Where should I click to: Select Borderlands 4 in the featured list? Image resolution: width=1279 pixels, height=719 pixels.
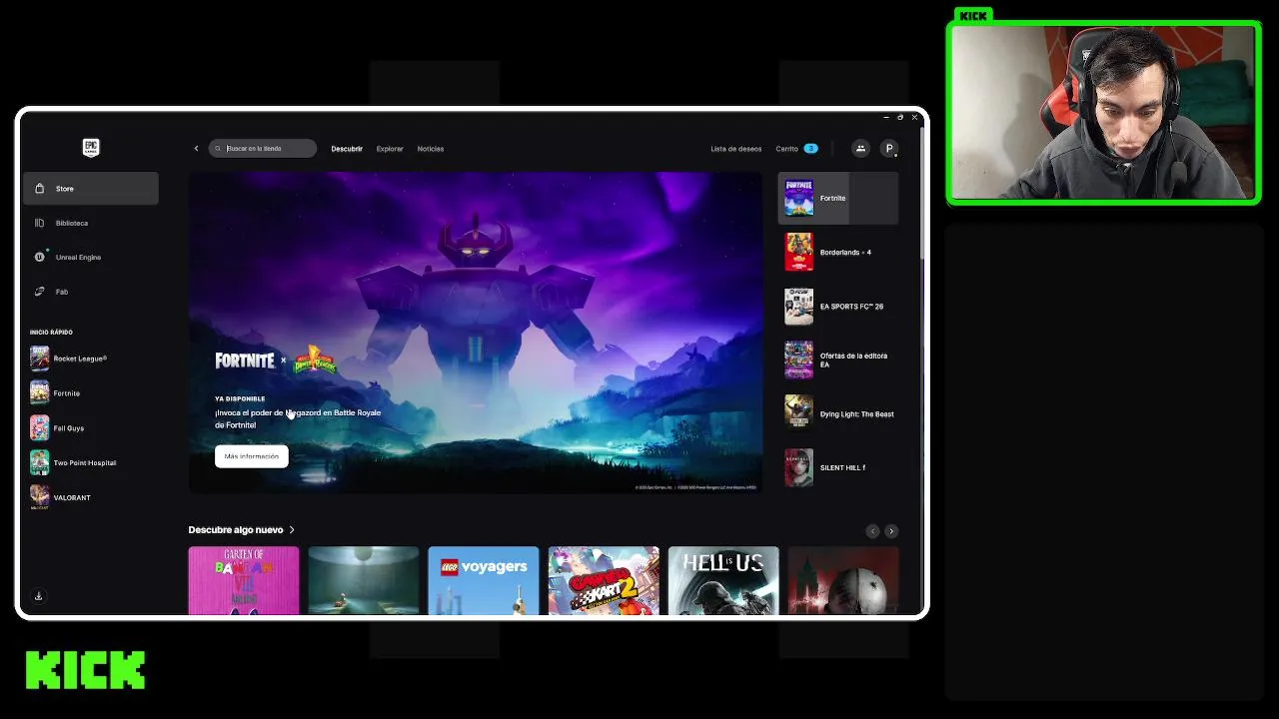click(838, 252)
